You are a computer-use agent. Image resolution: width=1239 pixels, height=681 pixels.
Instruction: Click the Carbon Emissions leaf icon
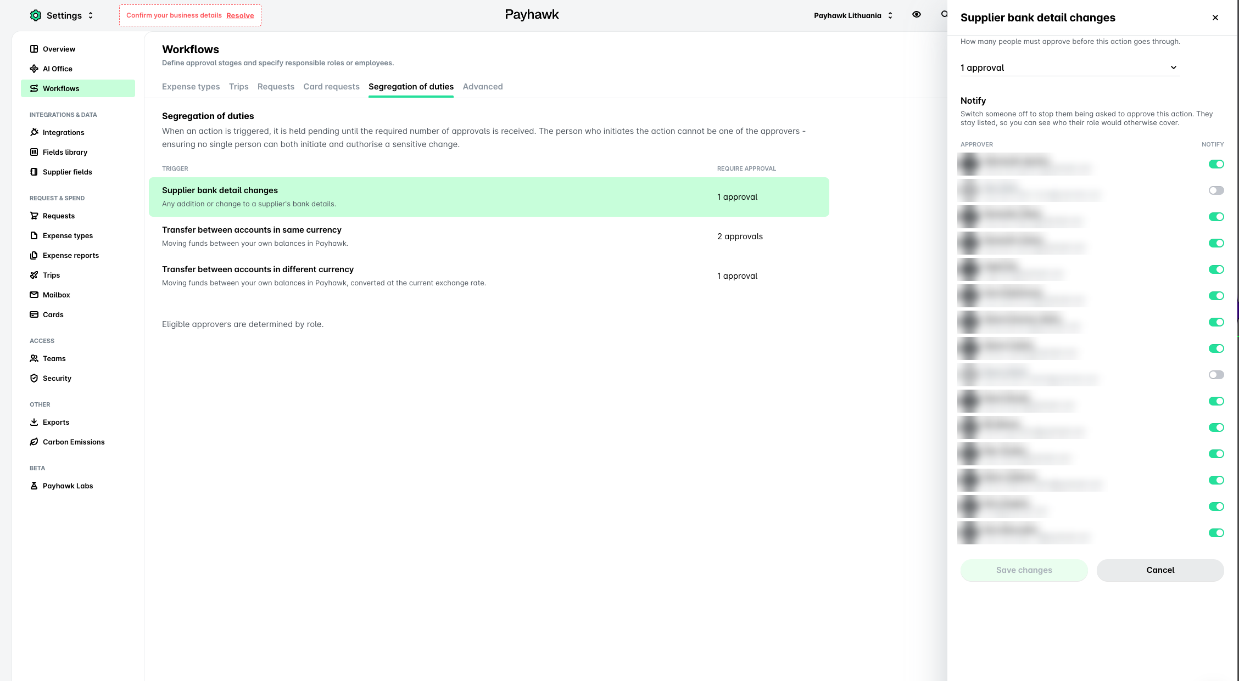coord(34,442)
